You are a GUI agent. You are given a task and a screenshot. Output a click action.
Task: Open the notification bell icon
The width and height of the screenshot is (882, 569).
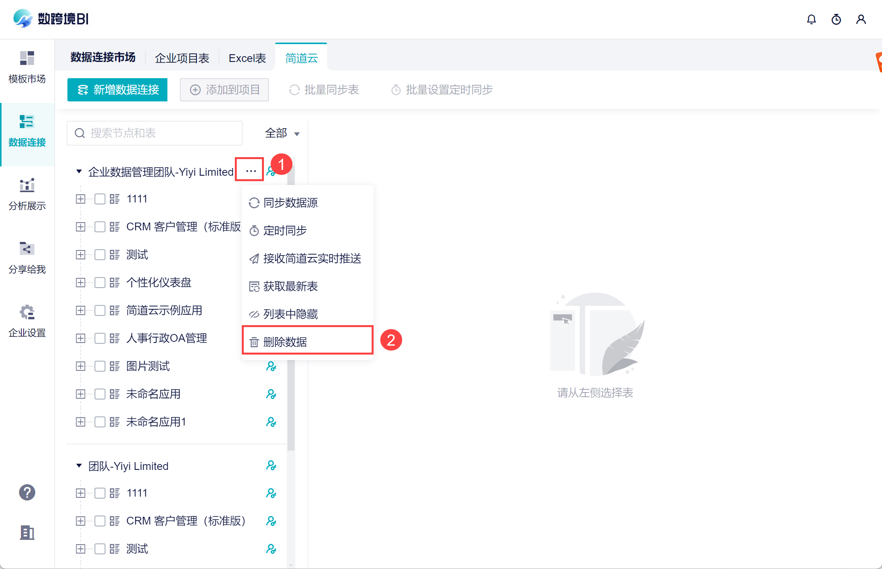pos(811,19)
